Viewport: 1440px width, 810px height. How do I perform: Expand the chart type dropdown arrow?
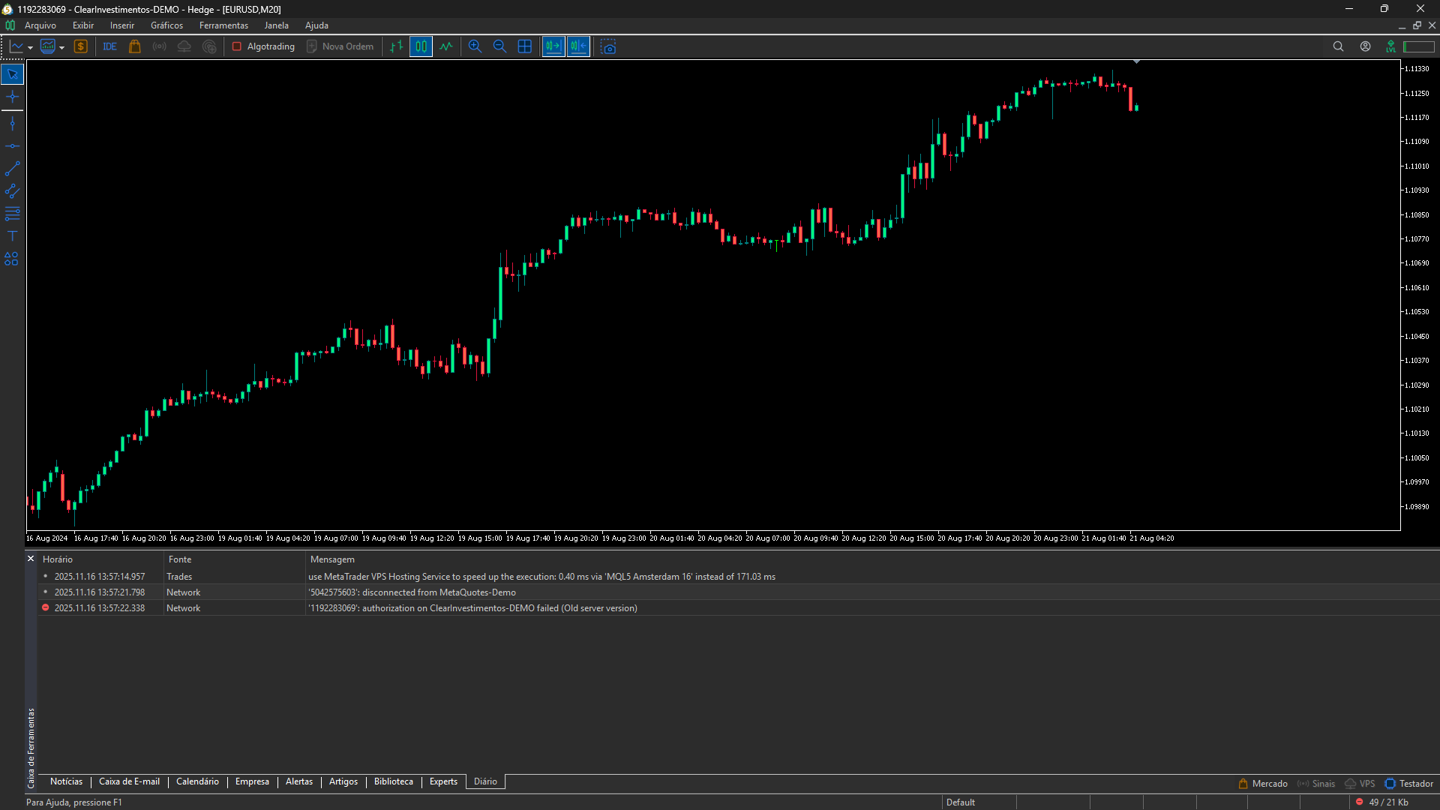(30, 47)
